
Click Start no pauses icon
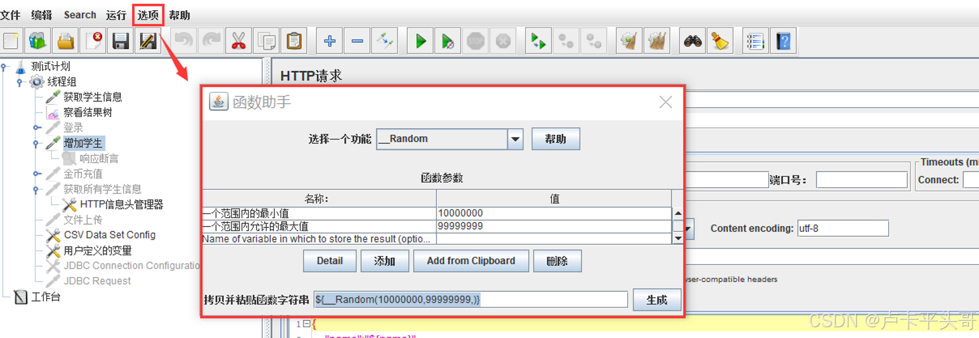point(448,41)
